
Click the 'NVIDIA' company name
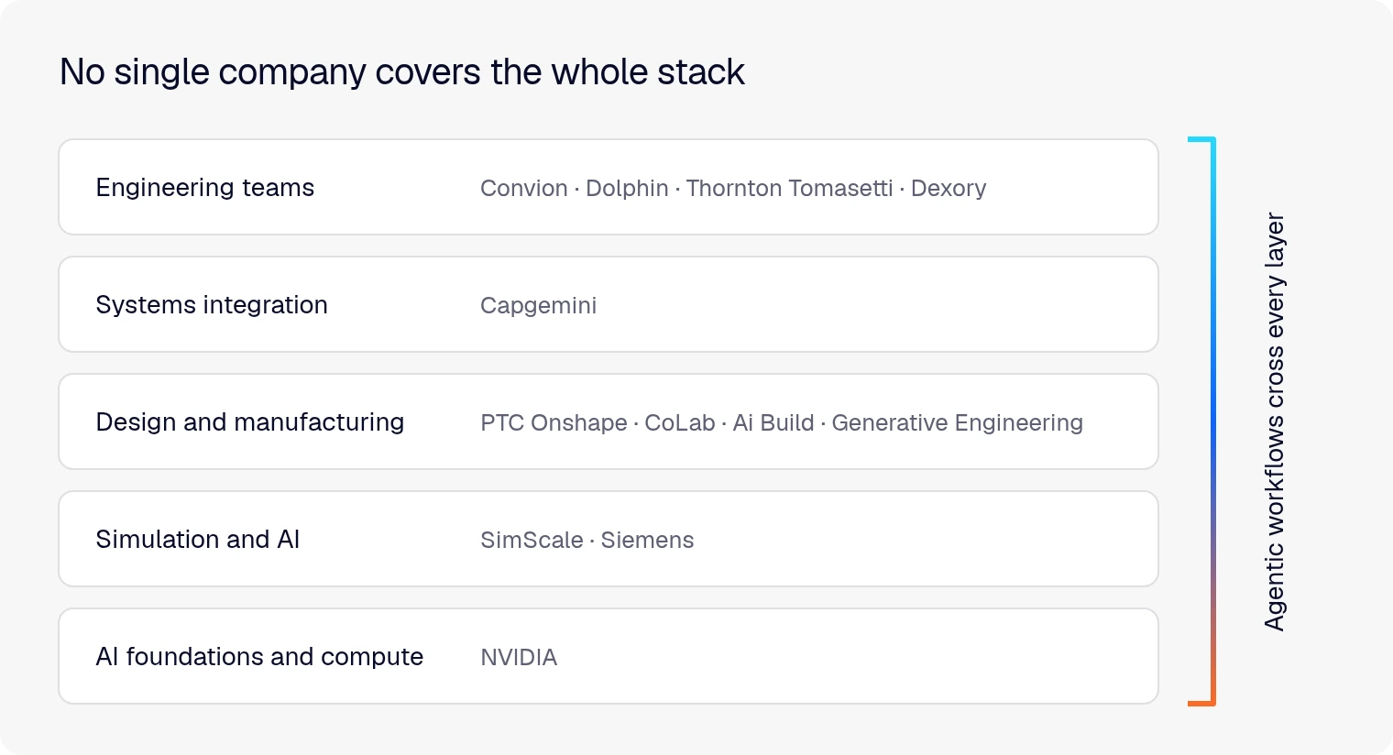point(519,657)
